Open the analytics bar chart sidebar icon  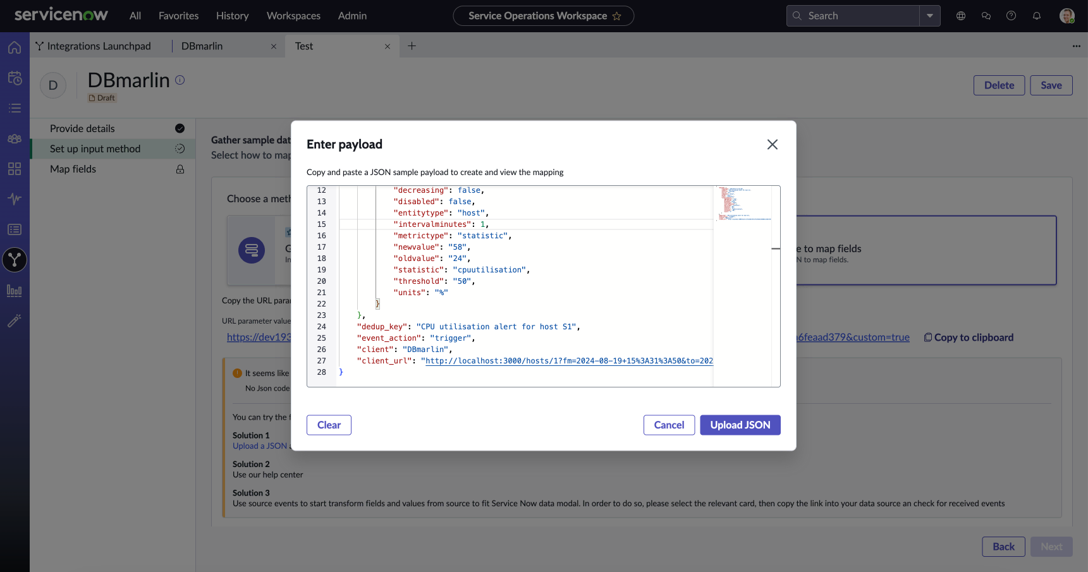15,290
